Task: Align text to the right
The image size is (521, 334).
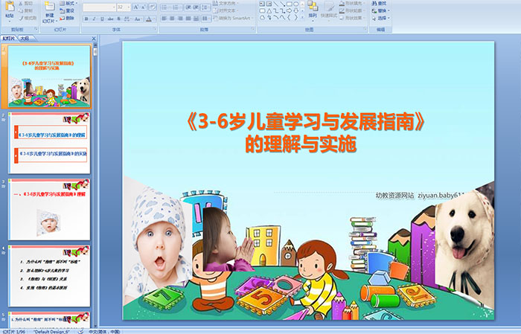Action: [180, 19]
